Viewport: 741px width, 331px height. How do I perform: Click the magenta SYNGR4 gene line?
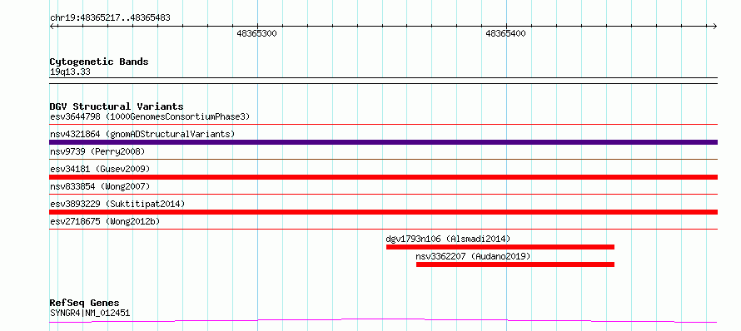click(383, 321)
